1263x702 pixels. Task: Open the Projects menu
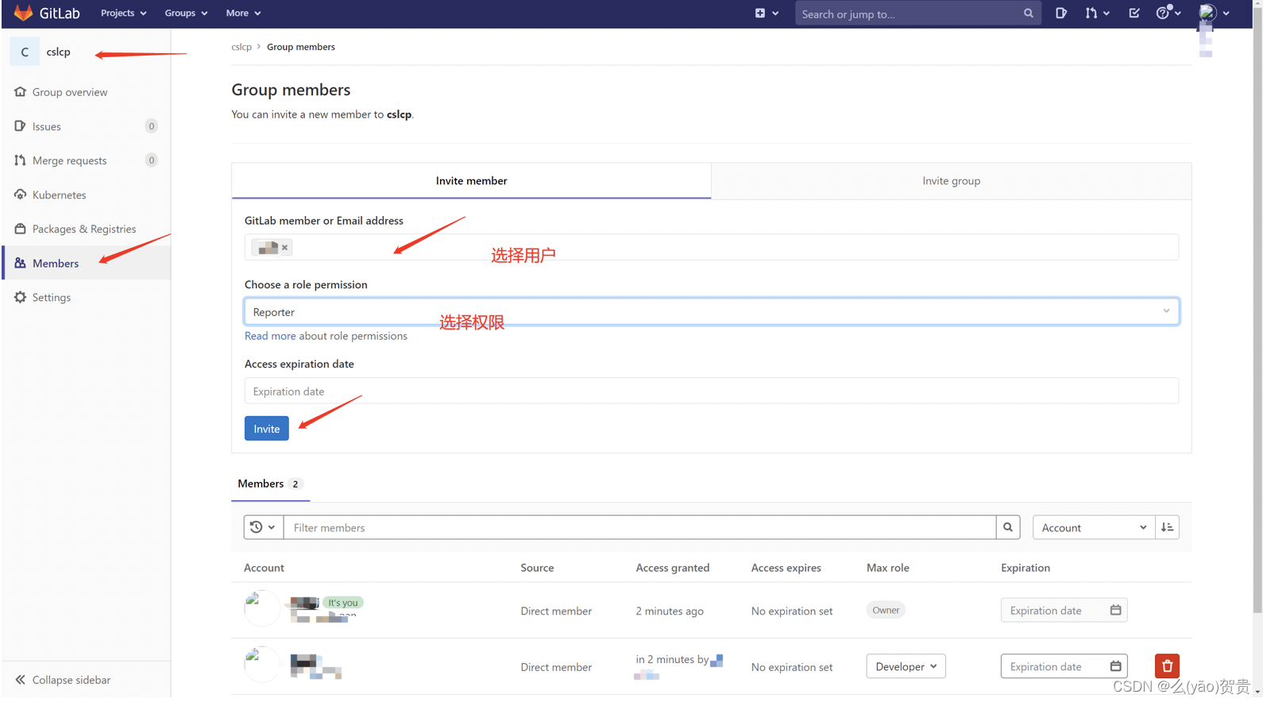(123, 13)
